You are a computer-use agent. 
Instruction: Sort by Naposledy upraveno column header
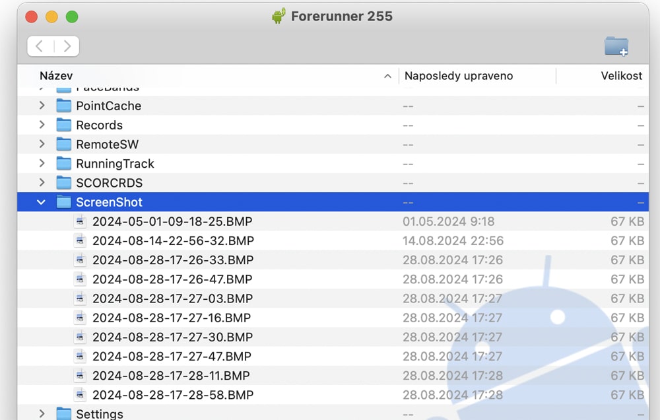tap(459, 76)
